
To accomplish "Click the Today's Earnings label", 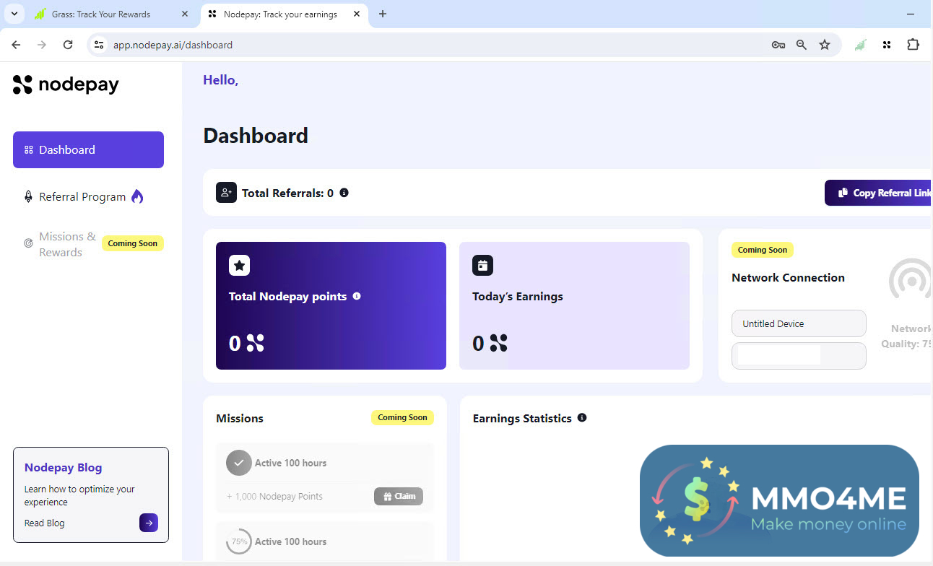I will [x=518, y=296].
